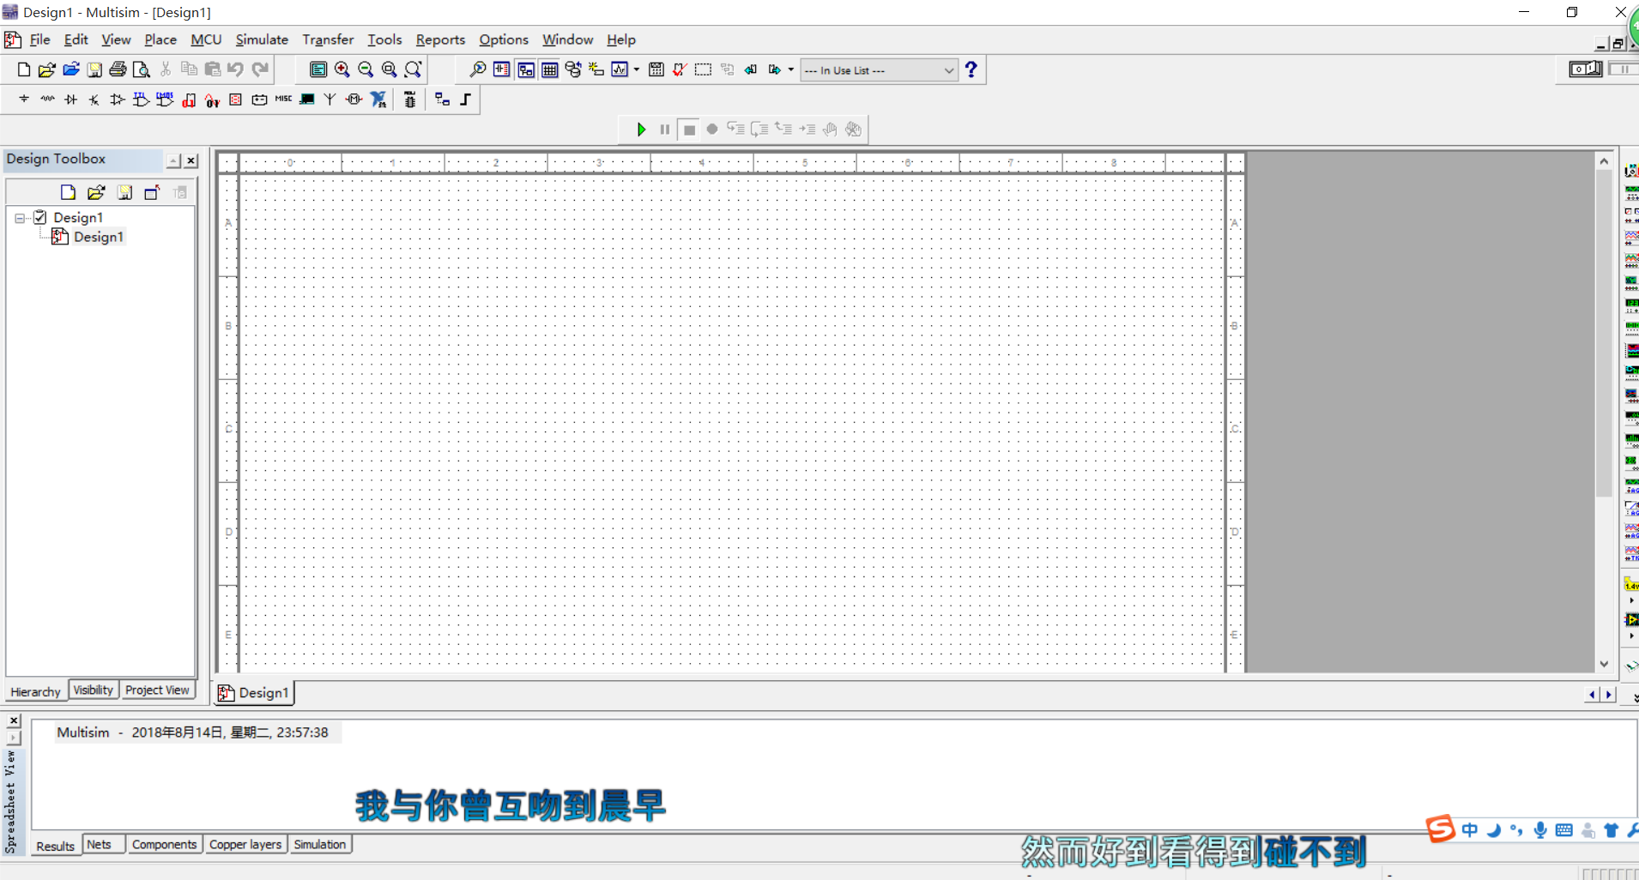
Task: Click the Help question mark icon
Action: [971, 69]
